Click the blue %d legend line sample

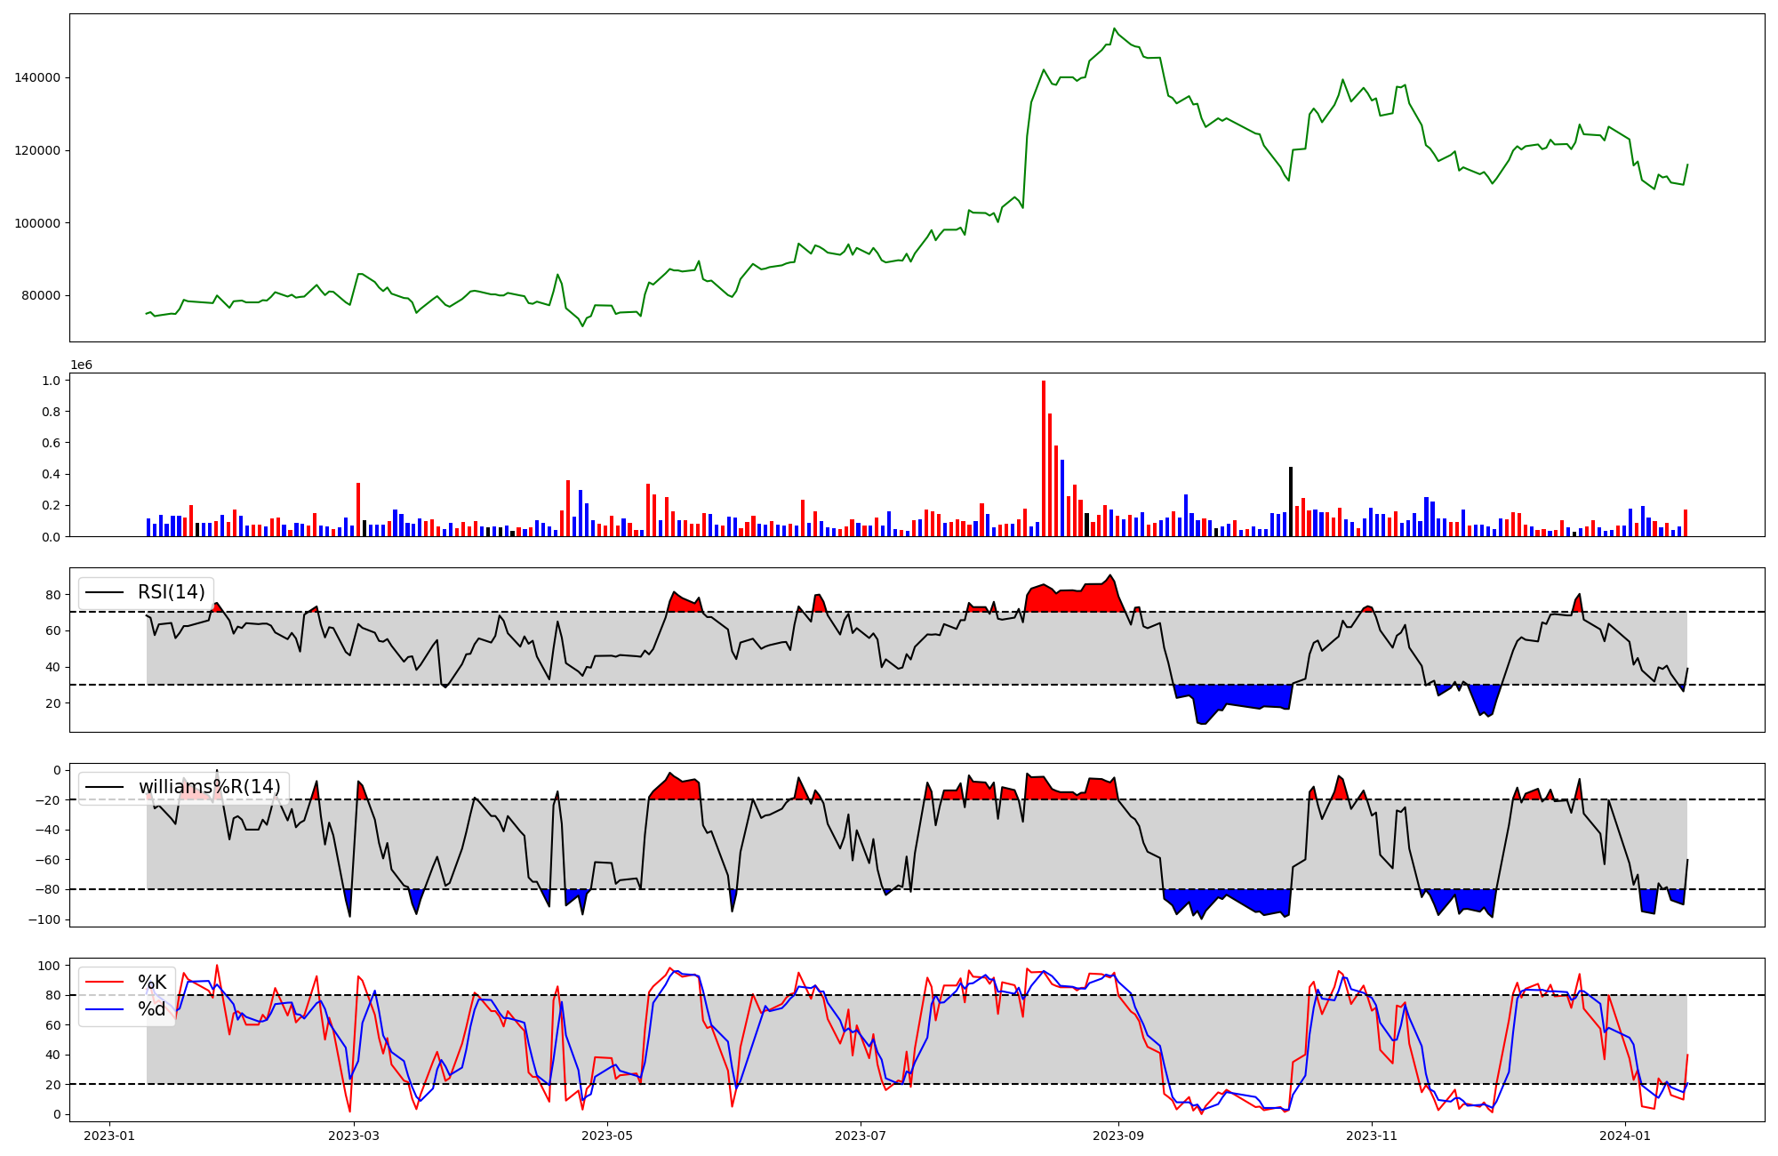103,1009
